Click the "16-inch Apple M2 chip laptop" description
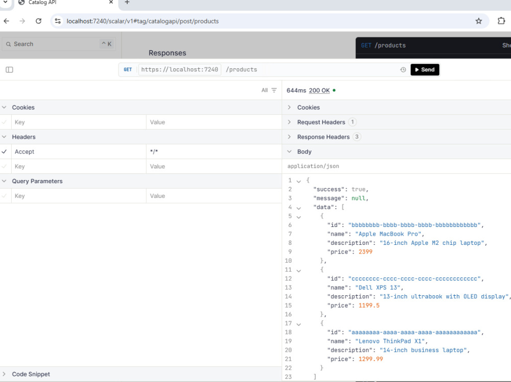The height and width of the screenshot is (382, 511). point(432,243)
